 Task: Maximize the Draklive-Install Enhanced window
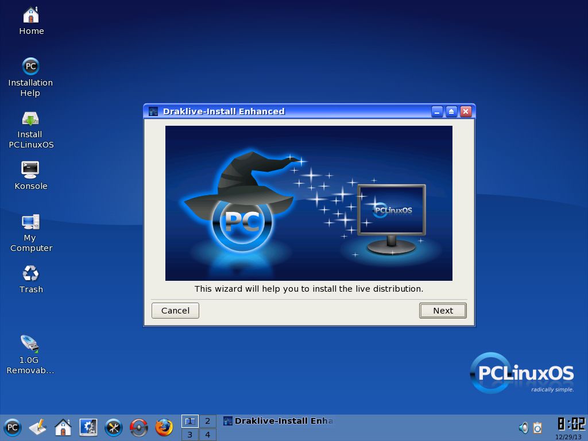pos(451,111)
